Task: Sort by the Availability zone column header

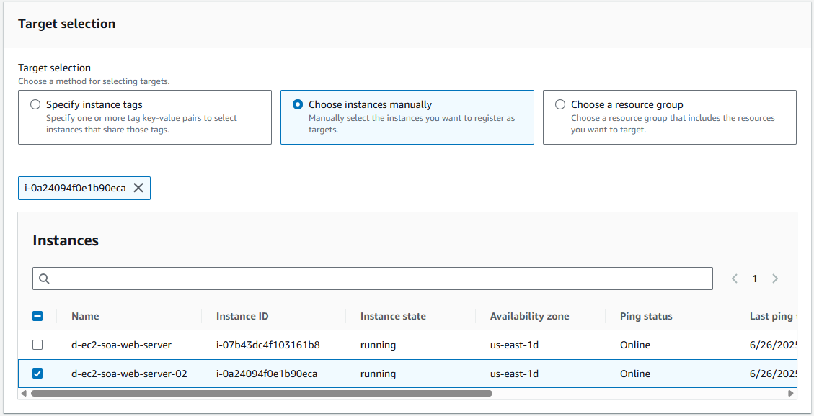Action: click(x=529, y=316)
